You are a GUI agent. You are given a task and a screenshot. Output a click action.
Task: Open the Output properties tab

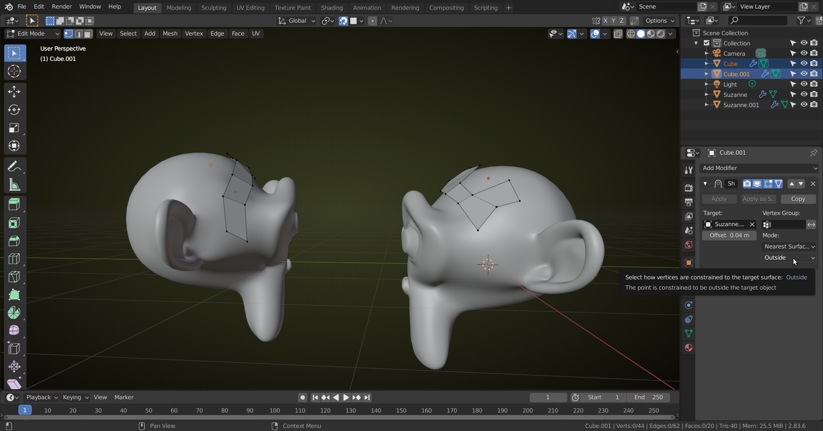click(689, 202)
